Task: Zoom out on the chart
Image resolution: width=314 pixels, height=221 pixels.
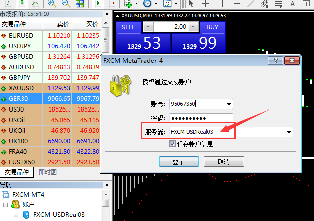Action: tap(66, 4)
